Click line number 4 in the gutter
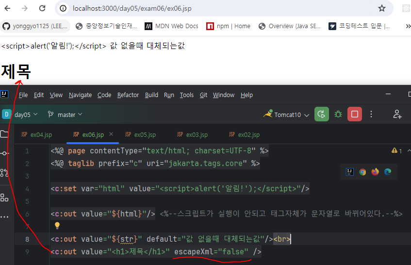 tap(27, 189)
